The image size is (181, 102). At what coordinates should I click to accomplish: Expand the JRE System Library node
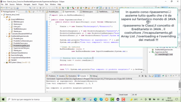(4, 62)
